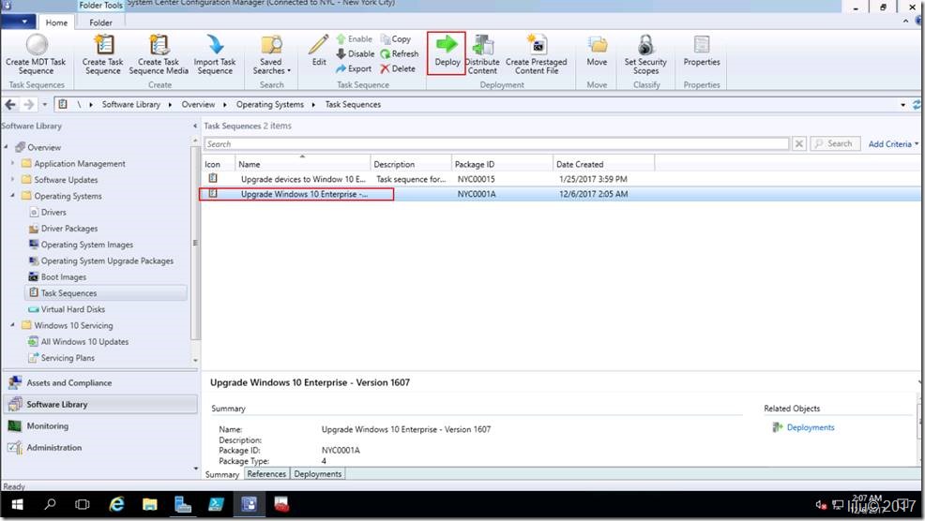Image resolution: width=925 pixels, height=521 pixels.
Task: Click the Edit pencil icon
Action: click(319, 45)
